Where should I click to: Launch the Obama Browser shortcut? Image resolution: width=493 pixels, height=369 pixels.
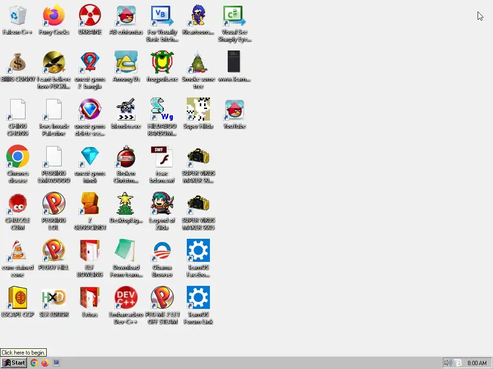coord(162,250)
